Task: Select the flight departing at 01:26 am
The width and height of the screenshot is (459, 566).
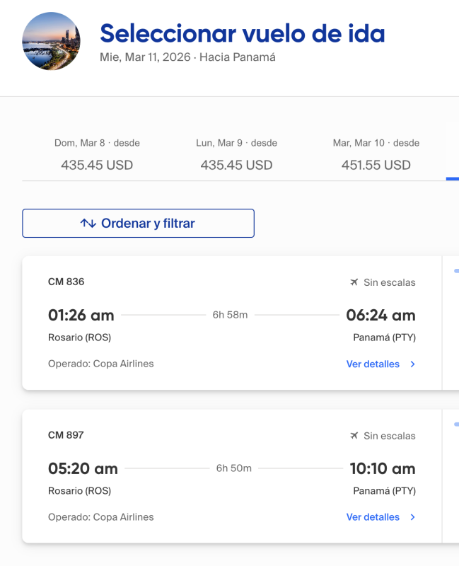Action: pyautogui.click(x=81, y=316)
